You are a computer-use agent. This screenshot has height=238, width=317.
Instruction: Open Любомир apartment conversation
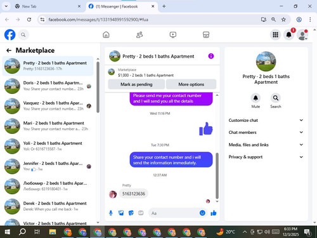click(x=48, y=186)
